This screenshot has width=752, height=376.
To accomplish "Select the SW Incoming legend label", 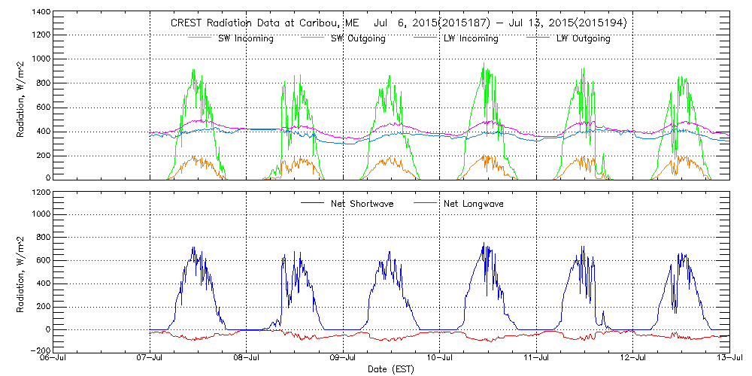I will (244, 38).
